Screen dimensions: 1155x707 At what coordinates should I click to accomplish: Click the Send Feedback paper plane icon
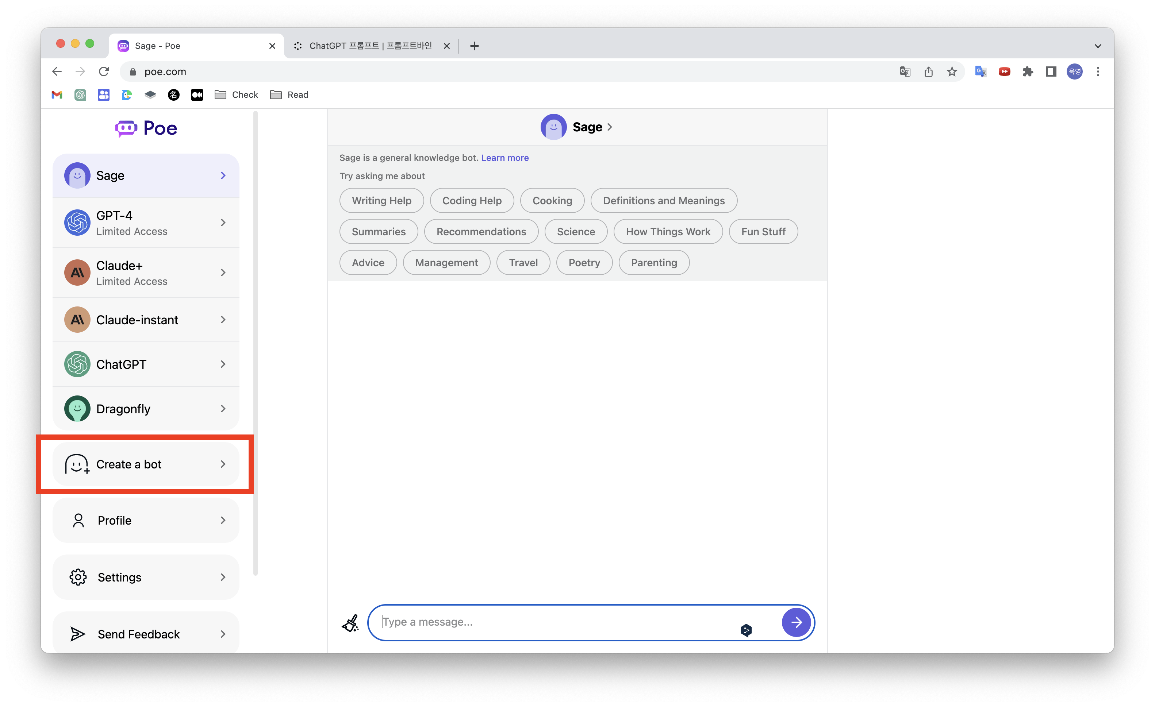point(77,633)
